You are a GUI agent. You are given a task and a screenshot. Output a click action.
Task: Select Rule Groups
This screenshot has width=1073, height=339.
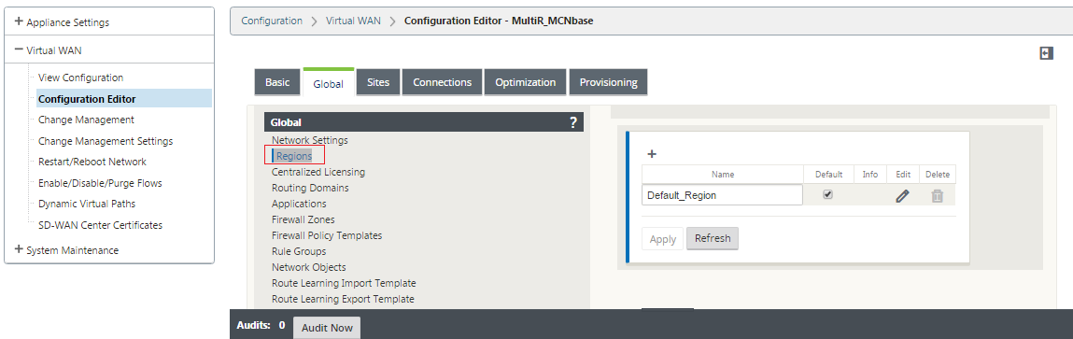click(299, 251)
